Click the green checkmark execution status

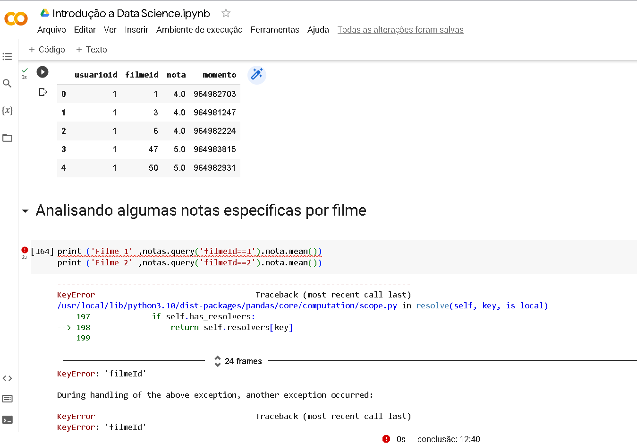25,70
